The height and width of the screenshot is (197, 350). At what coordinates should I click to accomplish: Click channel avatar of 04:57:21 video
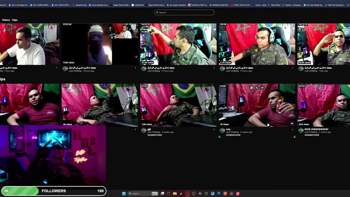(x=144, y=69)
